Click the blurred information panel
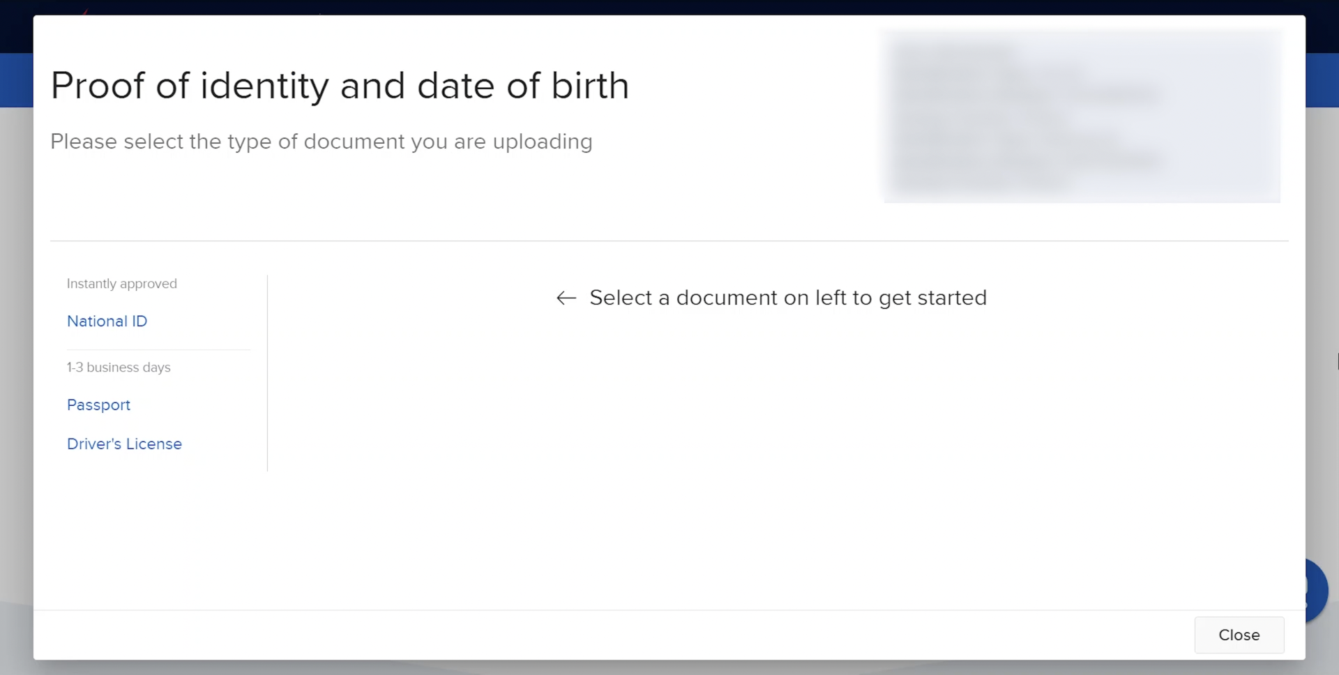1339x675 pixels. (1081, 116)
